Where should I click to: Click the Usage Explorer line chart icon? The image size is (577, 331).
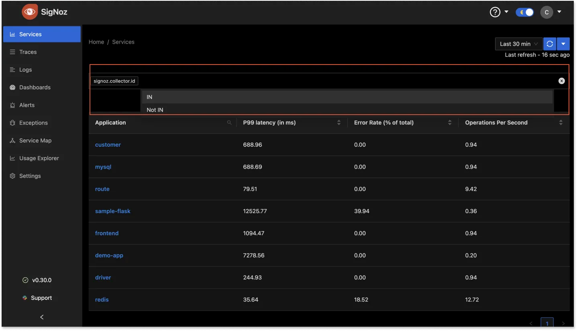[x=12, y=158]
